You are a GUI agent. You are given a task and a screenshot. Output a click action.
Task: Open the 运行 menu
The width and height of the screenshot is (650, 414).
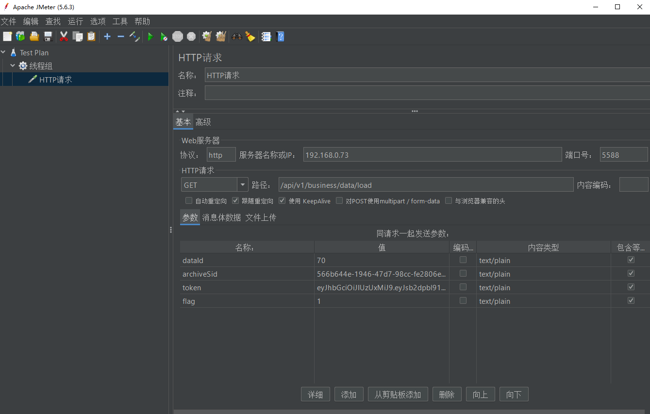click(75, 21)
